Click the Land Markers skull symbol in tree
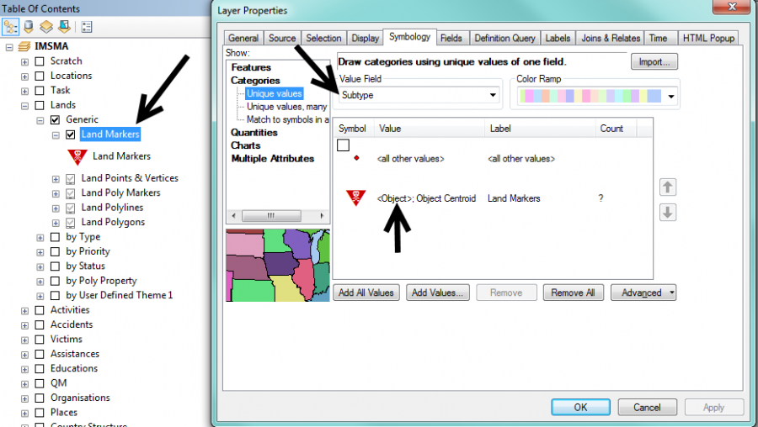This screenshot has height=427, width=758. (77, 156)
